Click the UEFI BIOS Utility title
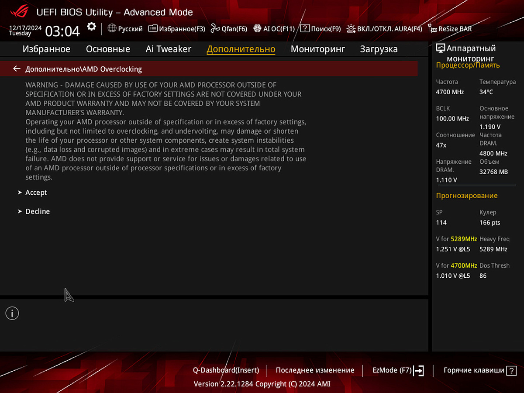 coord(114,12)
